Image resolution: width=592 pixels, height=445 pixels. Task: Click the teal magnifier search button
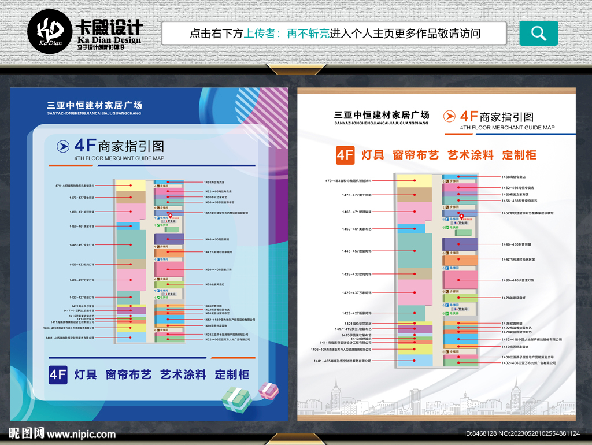(539, 33)
